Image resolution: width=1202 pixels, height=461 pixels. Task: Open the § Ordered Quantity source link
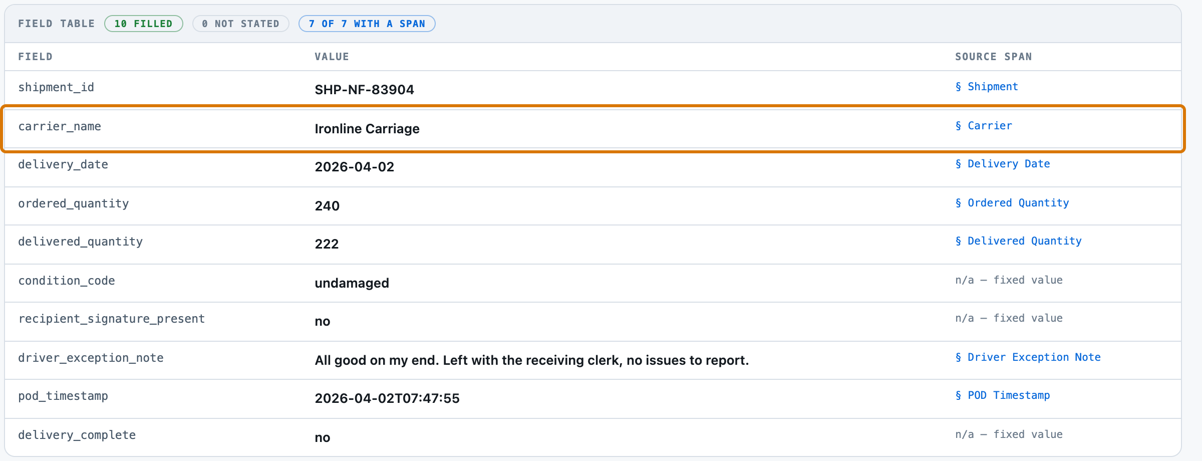(1012, 203)
